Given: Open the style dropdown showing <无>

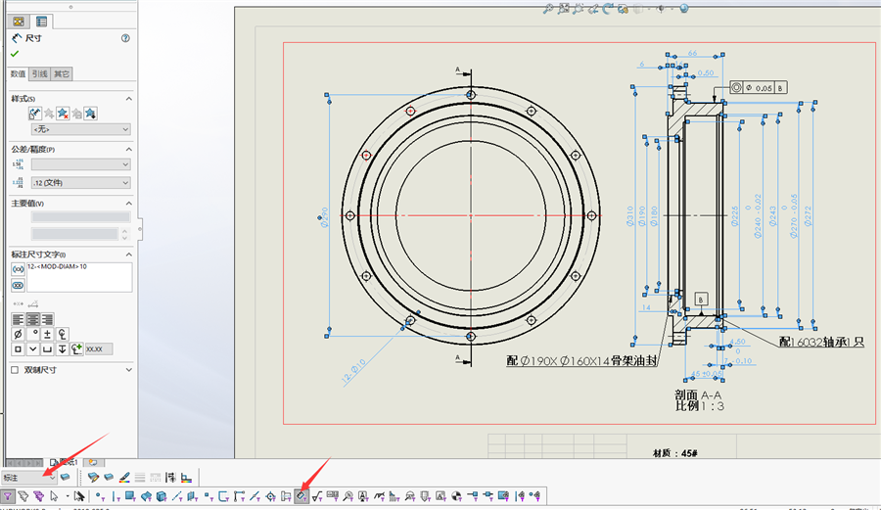Looking at the screenshot, I should pos(81,129).
